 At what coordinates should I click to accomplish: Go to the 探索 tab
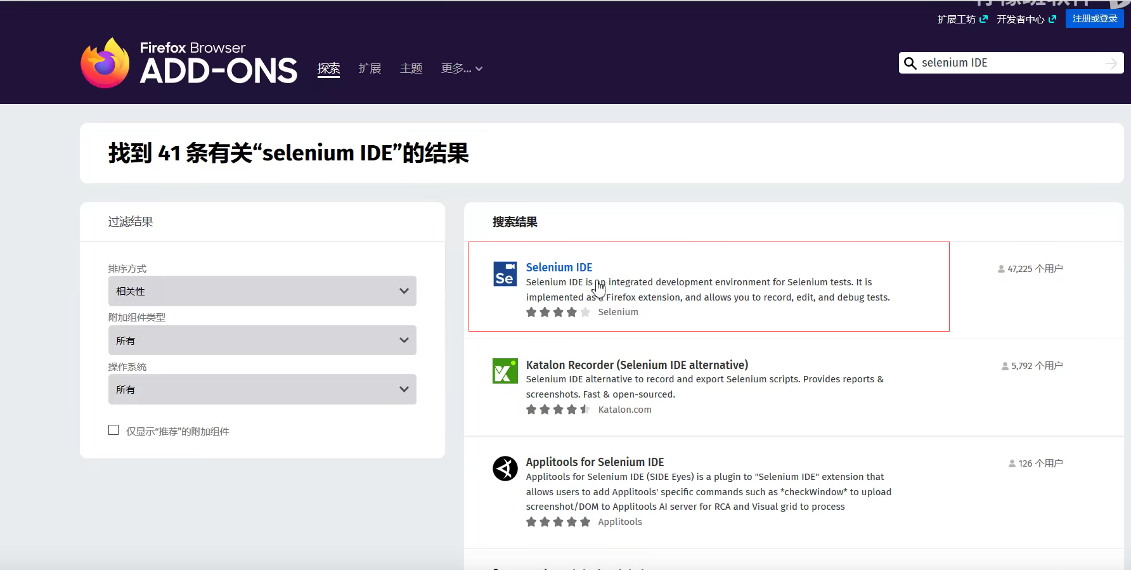coord(328,68)
